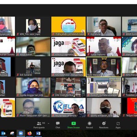Click muted mic icon on Mohammad Jhanattan

pos(53,75)
